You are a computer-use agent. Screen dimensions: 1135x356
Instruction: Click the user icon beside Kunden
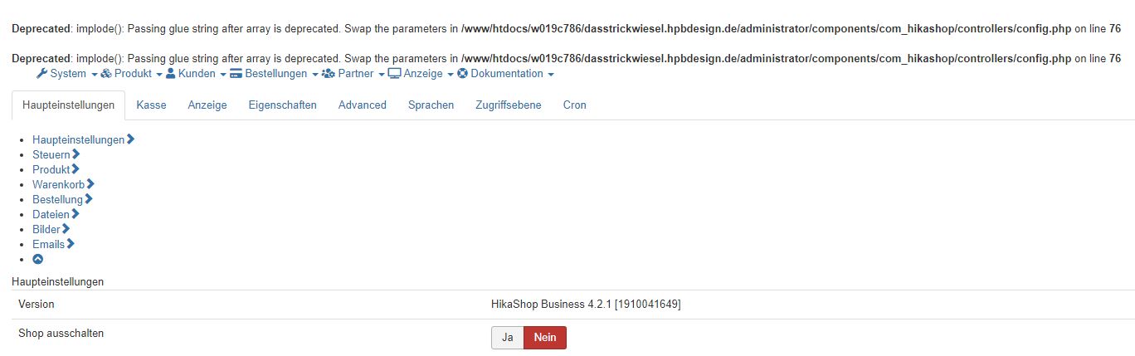pos(171,74)
